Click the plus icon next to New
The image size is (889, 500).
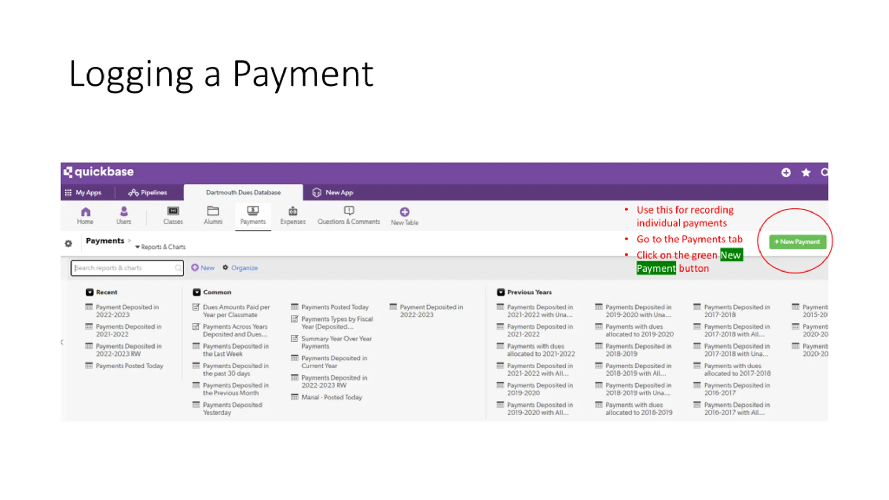tap(195, 267)
